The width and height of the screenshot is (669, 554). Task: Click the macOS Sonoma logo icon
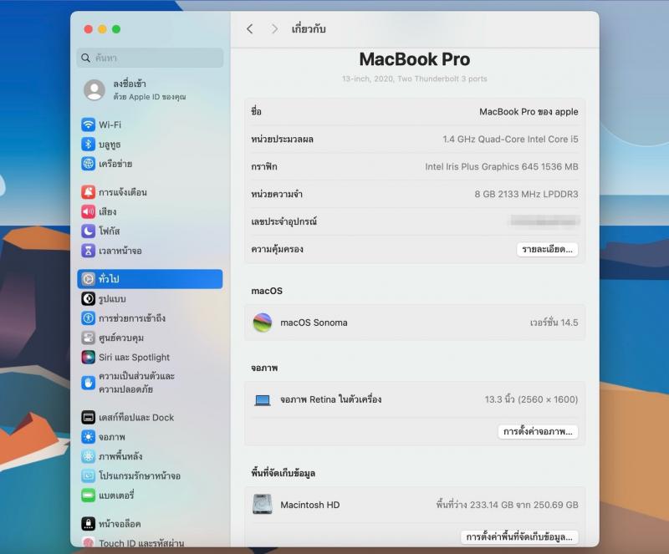(x=263, y=323)
